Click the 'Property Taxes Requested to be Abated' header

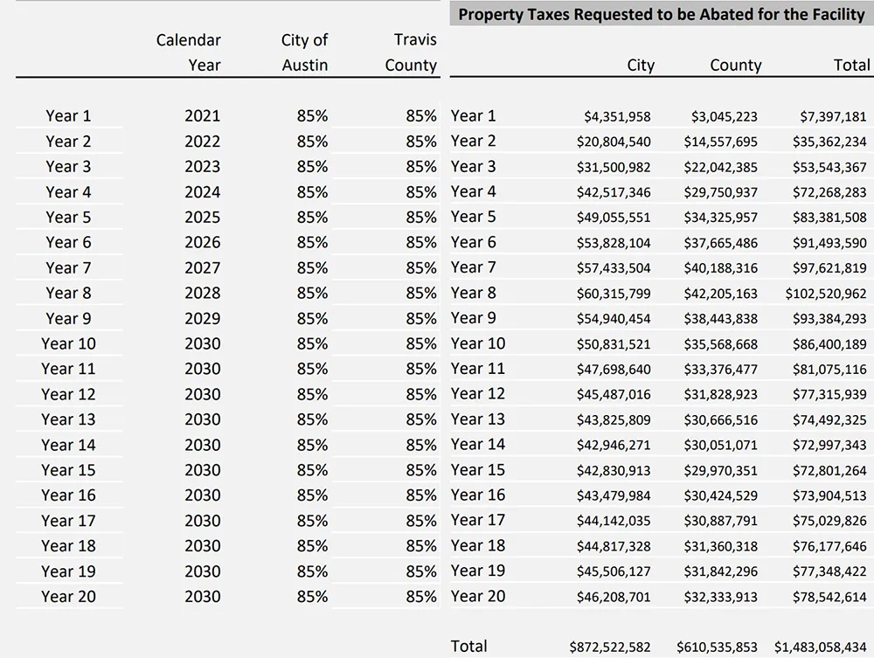coord(662,15)
